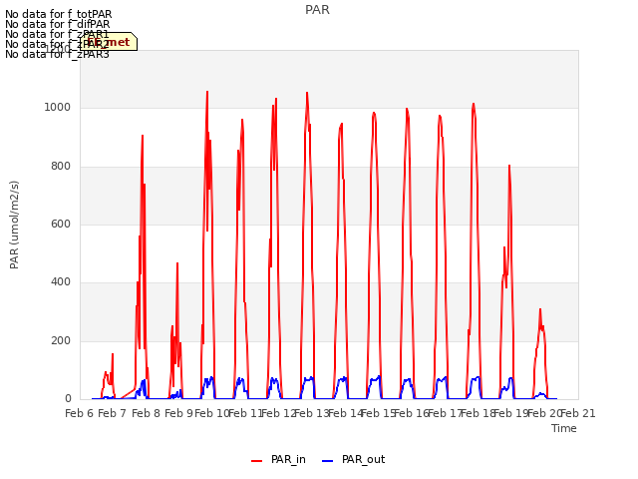The image size is (638, 479).
Task: Click the yellow met annotation label
Action: point(109,42)
